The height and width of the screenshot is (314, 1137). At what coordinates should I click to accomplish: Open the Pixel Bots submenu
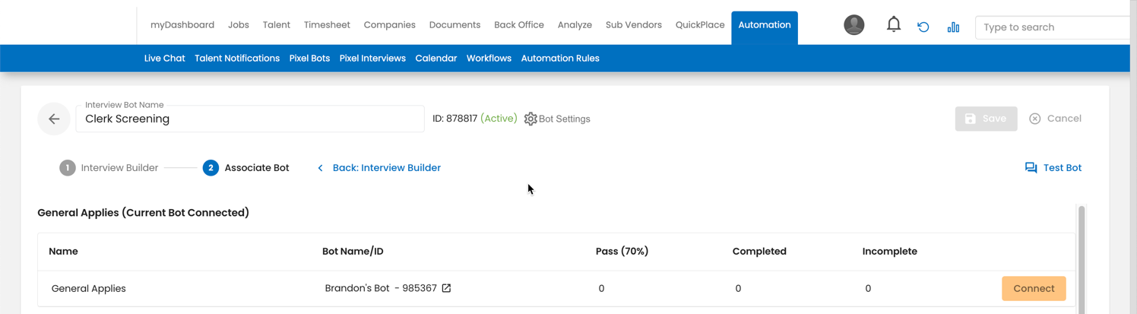(x=309, y=59)
